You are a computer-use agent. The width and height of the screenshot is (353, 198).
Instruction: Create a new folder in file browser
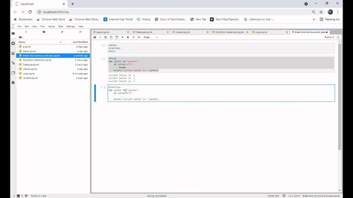(x=44, y=32)
